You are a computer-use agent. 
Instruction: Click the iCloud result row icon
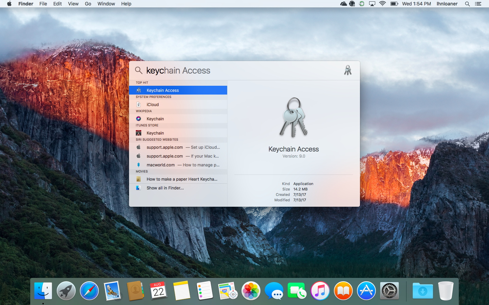tap(139, 104)
